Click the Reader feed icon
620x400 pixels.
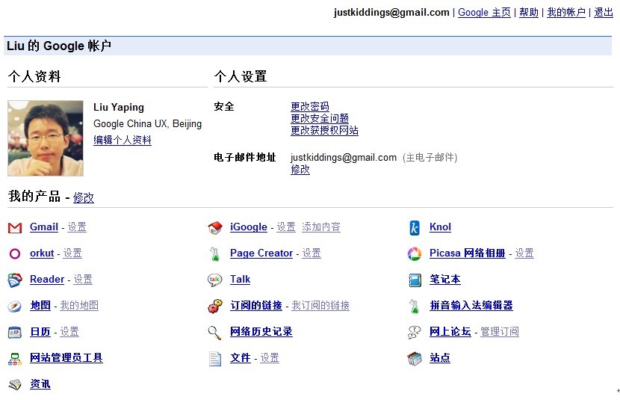tap(15, 280)
